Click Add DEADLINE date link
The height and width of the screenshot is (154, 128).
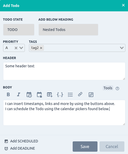click(x=20, y=148)
